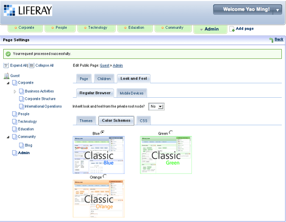Select Corporate Structure in the page tree
This screenshot has width=286, height=222.
click(x=40, y=99)
